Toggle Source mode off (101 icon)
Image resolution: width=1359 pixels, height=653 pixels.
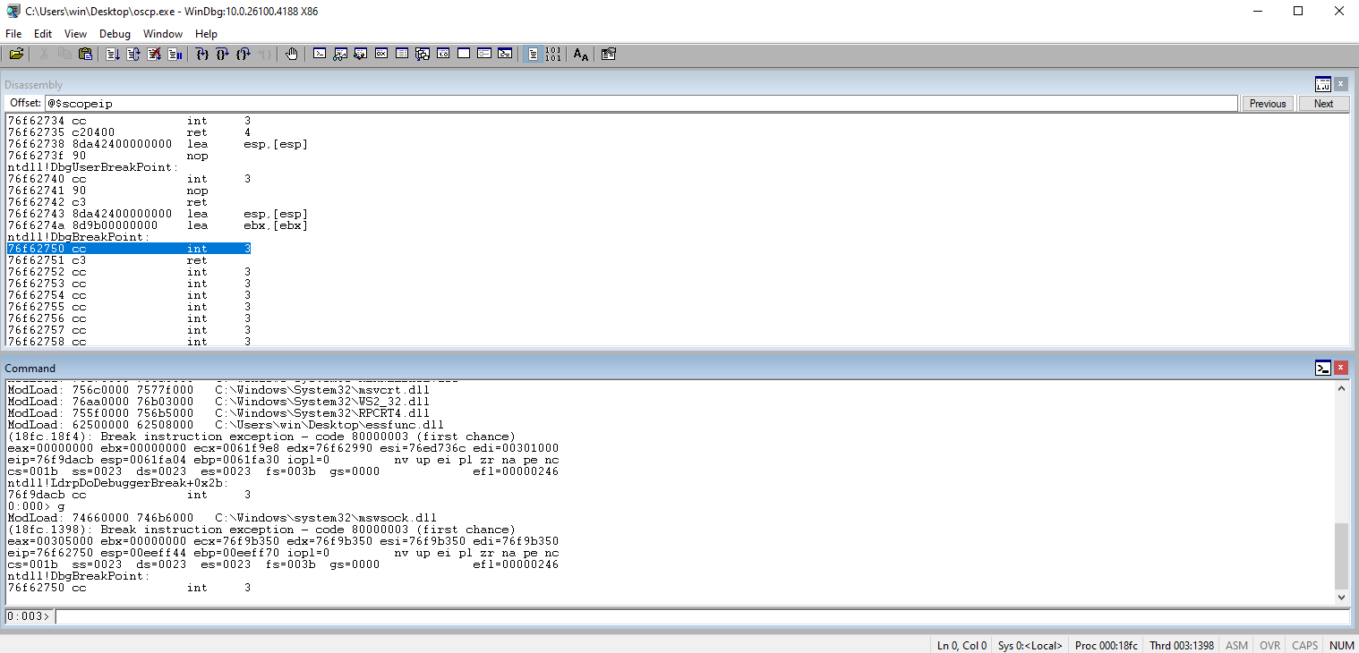pyautogui.click(x=553, y=55)
